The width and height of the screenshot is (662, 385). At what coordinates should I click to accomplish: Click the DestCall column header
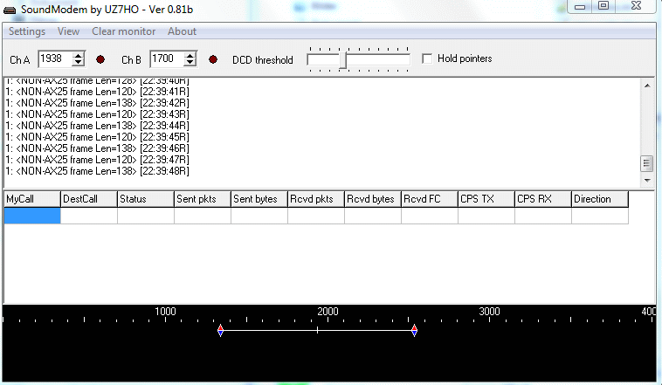point(89,199)
